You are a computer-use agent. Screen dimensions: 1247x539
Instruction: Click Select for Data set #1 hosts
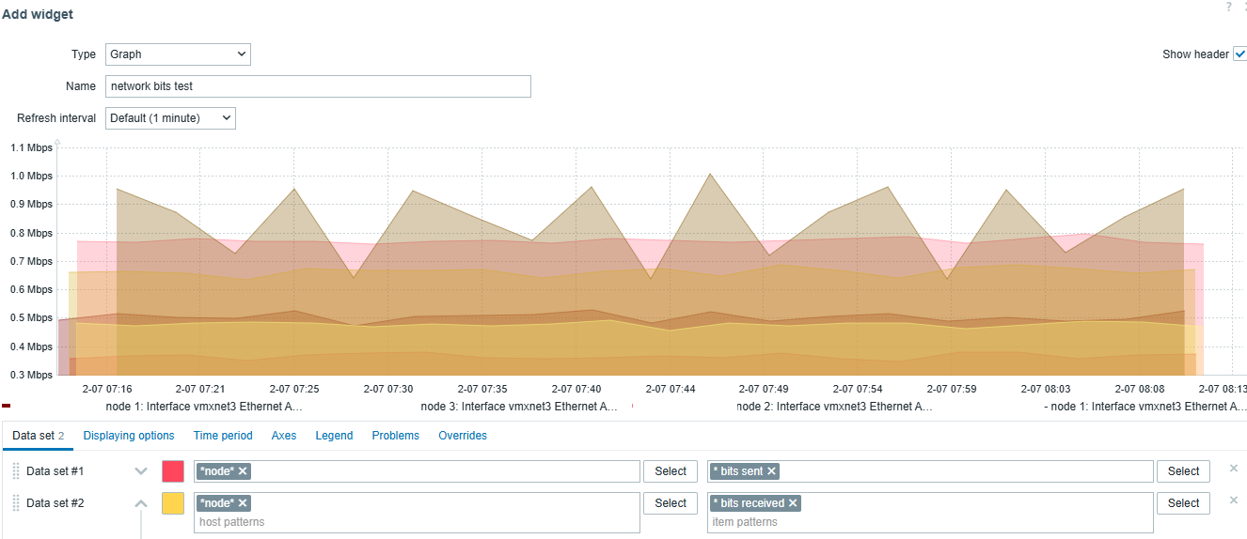(x=671, y=471)
